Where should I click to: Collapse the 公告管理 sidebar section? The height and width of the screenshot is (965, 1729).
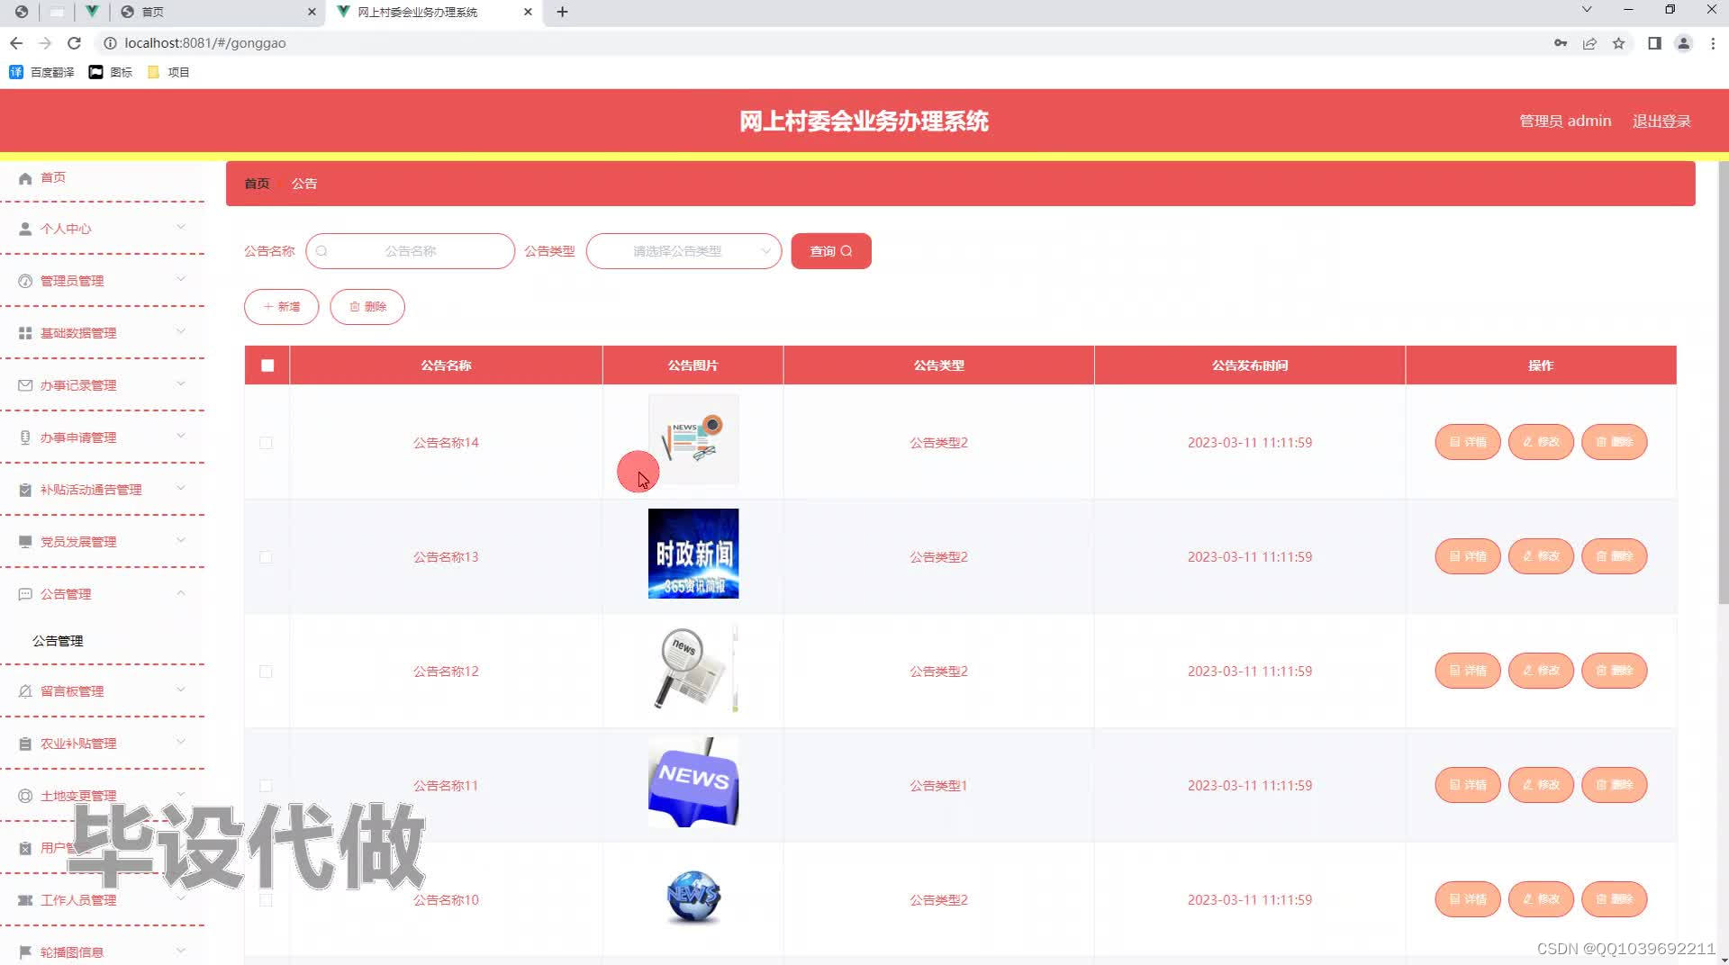click(181, 593)
